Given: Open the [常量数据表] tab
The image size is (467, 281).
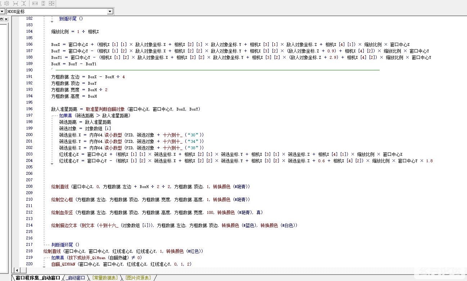Looking at the screenshot, I should [105, 278].
